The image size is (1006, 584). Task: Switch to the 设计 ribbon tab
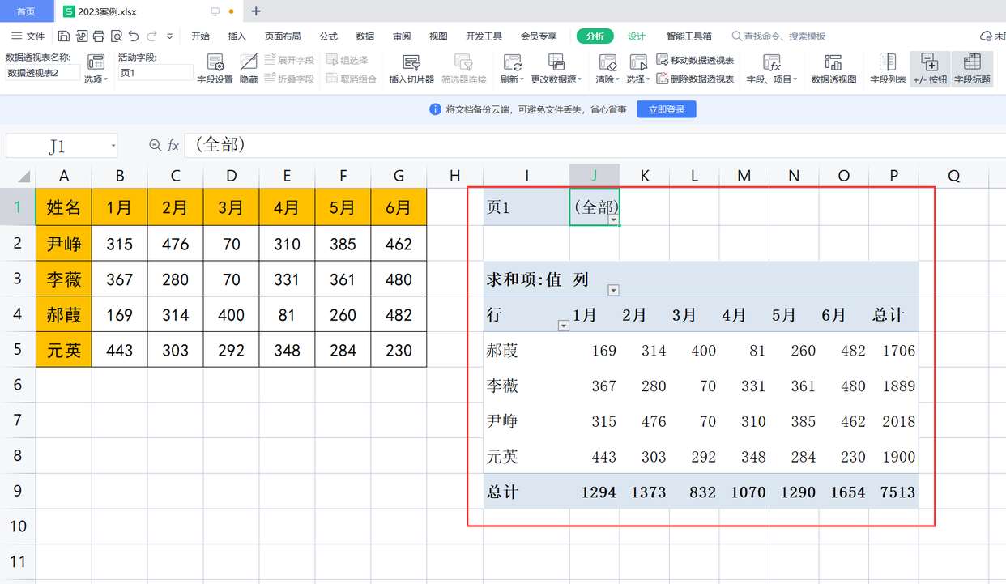pos(637,36)
